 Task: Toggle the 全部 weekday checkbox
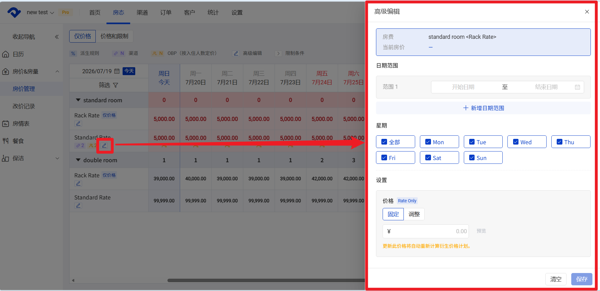point(384,142)
